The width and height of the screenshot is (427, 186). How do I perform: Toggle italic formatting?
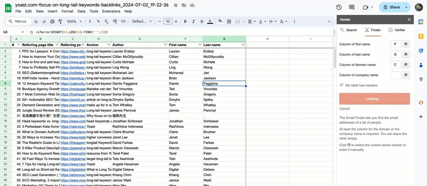194,21
